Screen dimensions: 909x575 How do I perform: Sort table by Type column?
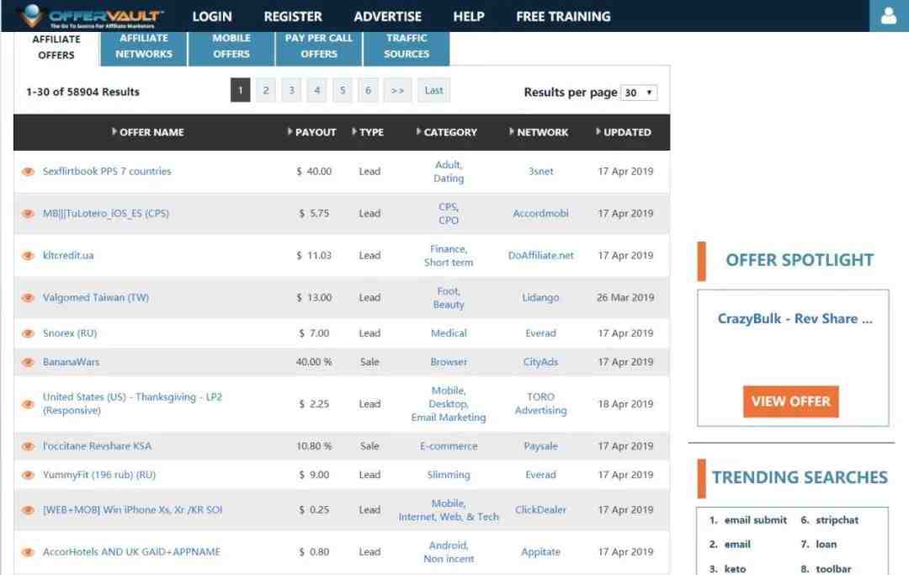pyautogui.click(x=368, y=132)
